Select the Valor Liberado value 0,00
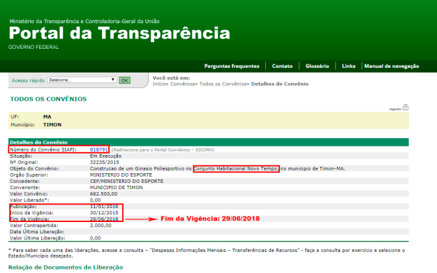 [x=96, y=200]
